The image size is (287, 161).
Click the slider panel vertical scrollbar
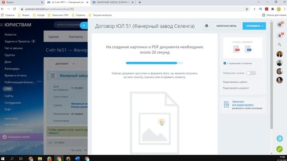(271, 76)
